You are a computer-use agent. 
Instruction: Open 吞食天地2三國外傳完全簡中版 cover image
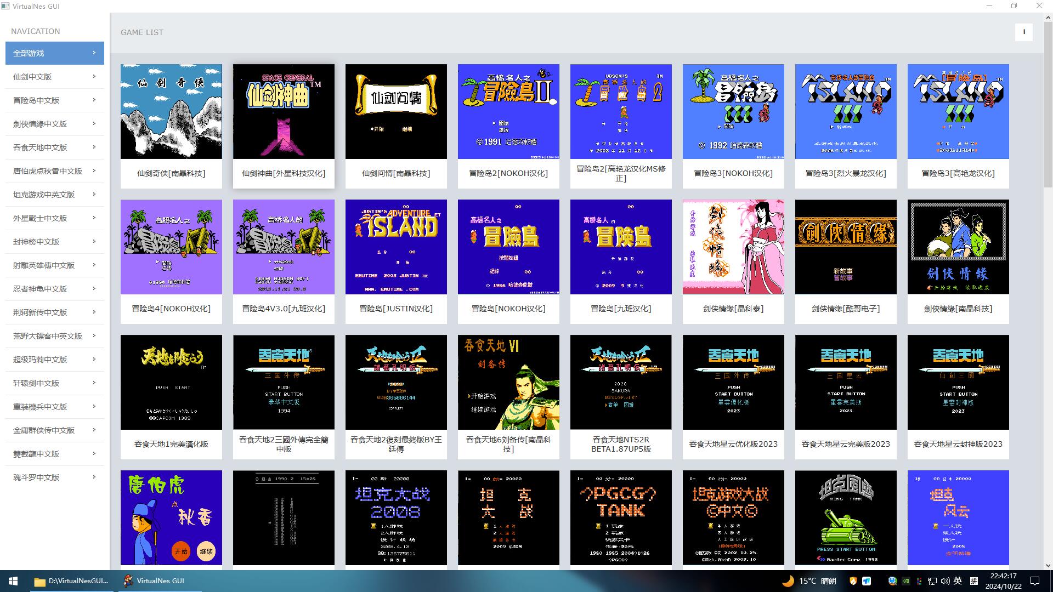pos(284,382)
